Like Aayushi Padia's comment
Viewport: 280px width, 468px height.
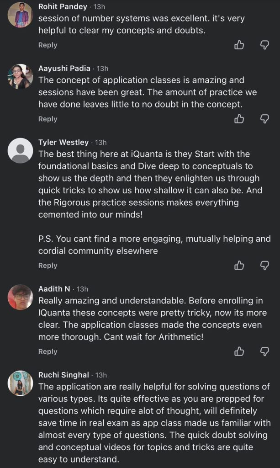point(239,119)
